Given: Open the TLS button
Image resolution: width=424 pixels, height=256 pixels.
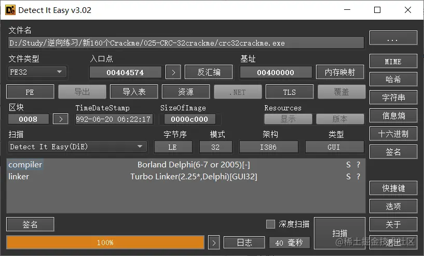Looking at the screenshot, I should (290, 92).
